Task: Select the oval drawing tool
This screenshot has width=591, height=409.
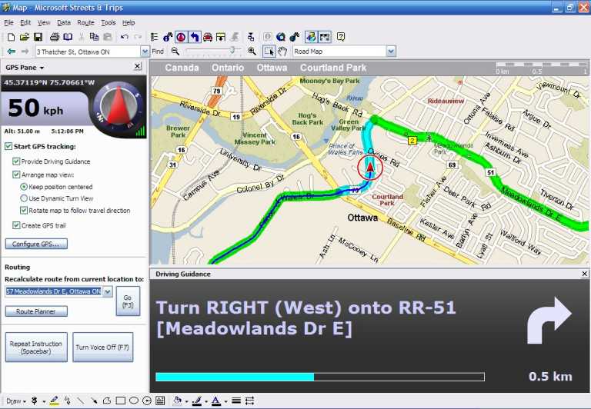Action: click(133, 401)
